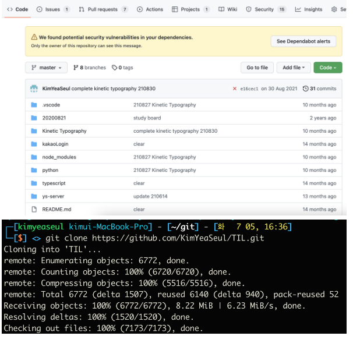Click the failed status X icon
This screenshot has width=353, height=343.
tap(235, 89)
